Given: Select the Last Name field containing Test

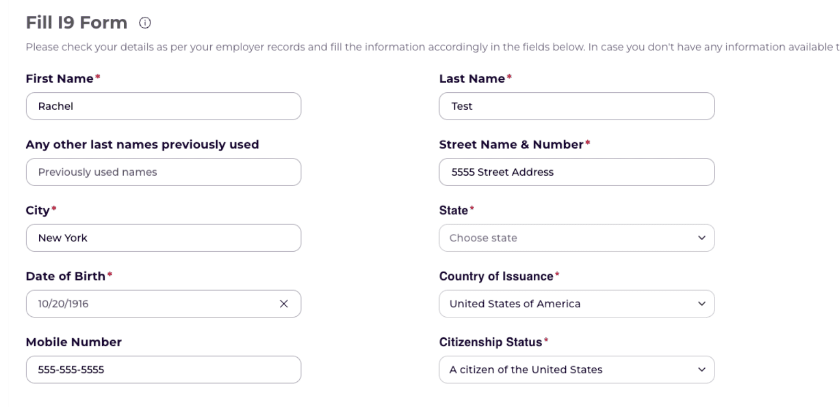Looking at the screenshot, I should (577, 106).
